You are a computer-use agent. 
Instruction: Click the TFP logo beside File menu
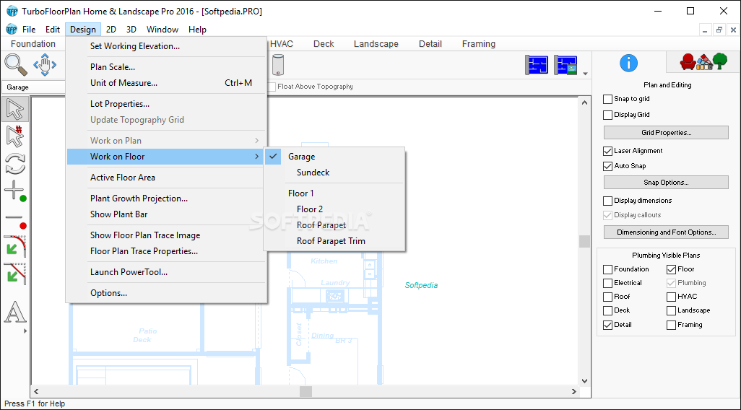(12, 30)
